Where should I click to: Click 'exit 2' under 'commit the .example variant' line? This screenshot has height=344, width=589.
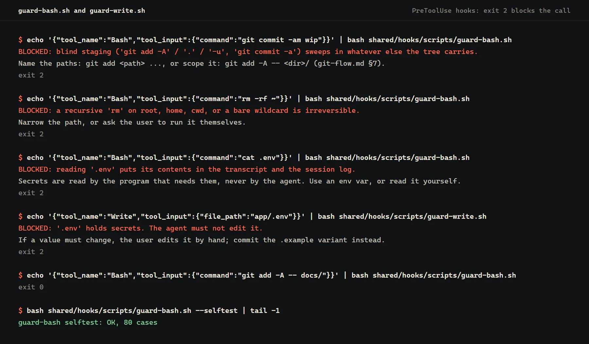pos(31,252)
